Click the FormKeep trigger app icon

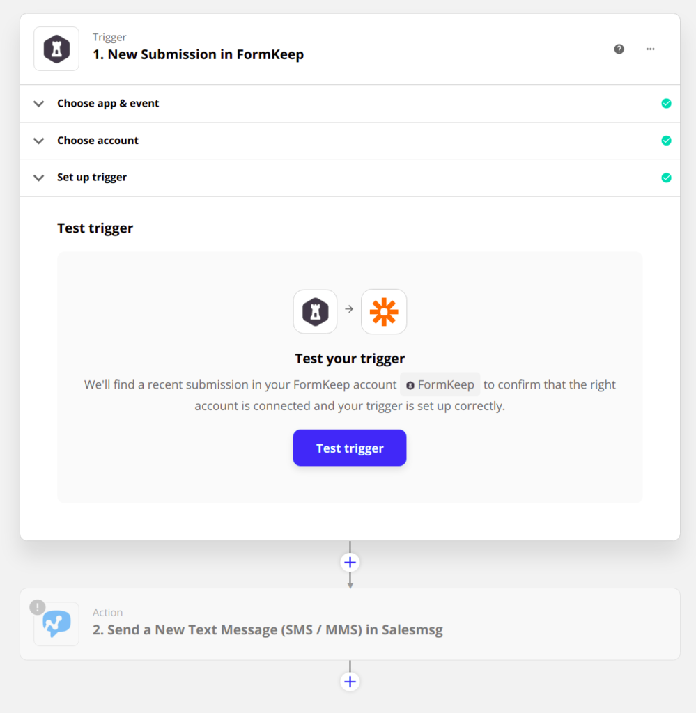click(x=56, y=49)
